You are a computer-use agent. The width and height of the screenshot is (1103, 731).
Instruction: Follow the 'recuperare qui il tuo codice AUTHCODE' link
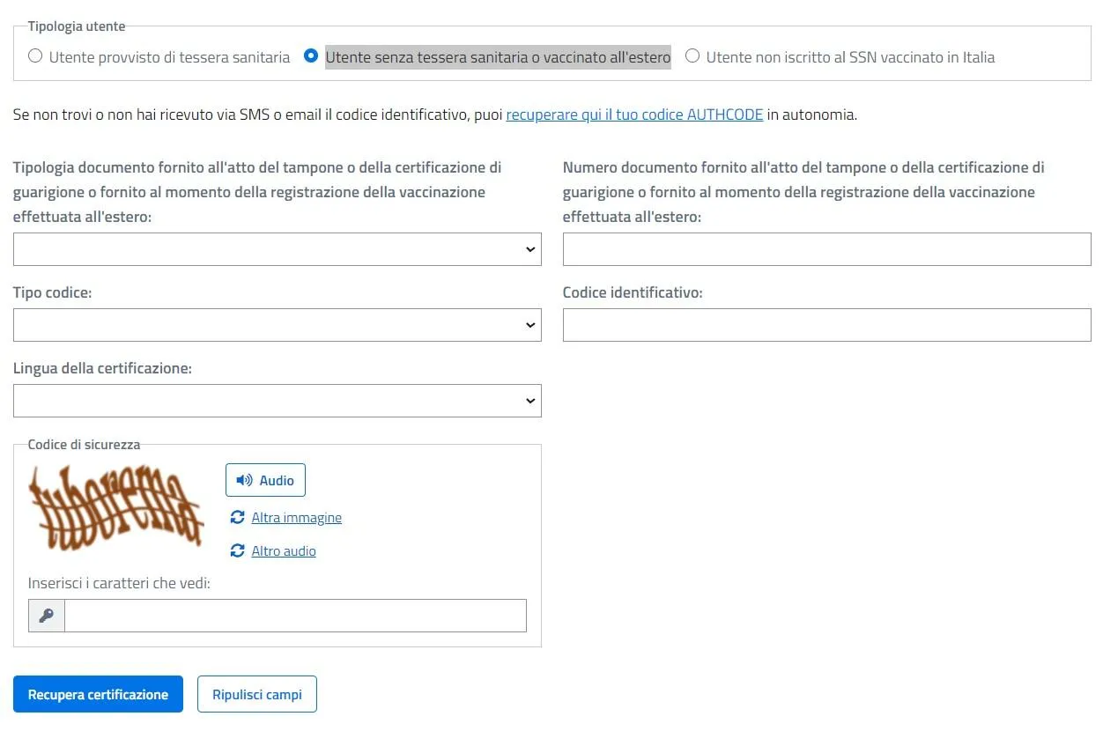634,114
